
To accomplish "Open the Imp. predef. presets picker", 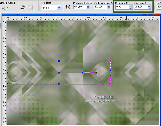I will click(x=5, y=7).
